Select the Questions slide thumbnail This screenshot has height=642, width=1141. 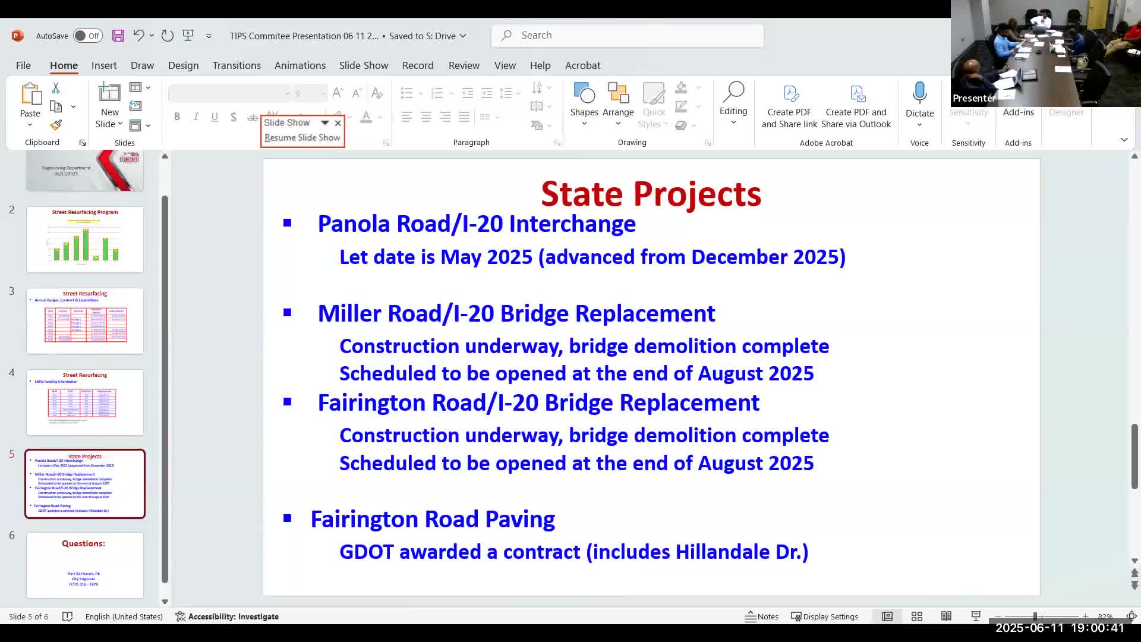point(85,565)
